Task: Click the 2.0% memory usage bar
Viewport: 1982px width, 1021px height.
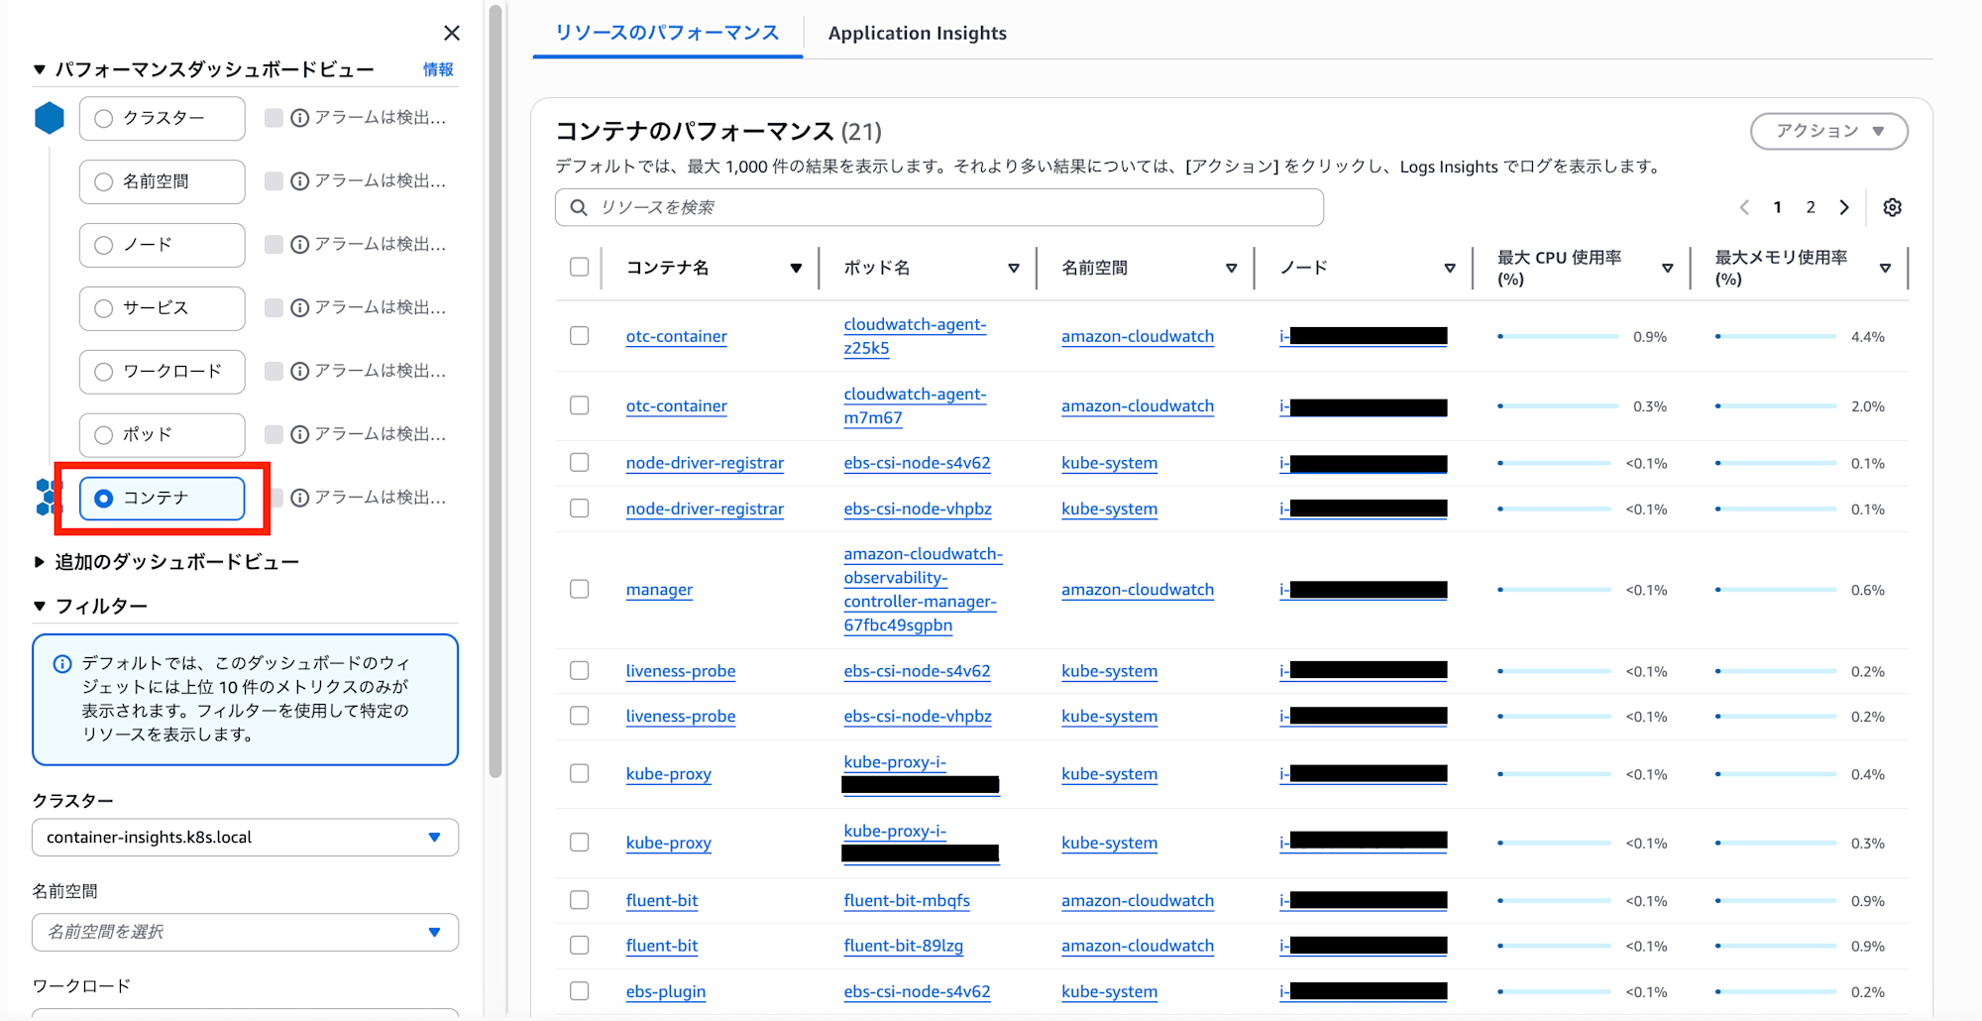Action: click(1775, 406)
